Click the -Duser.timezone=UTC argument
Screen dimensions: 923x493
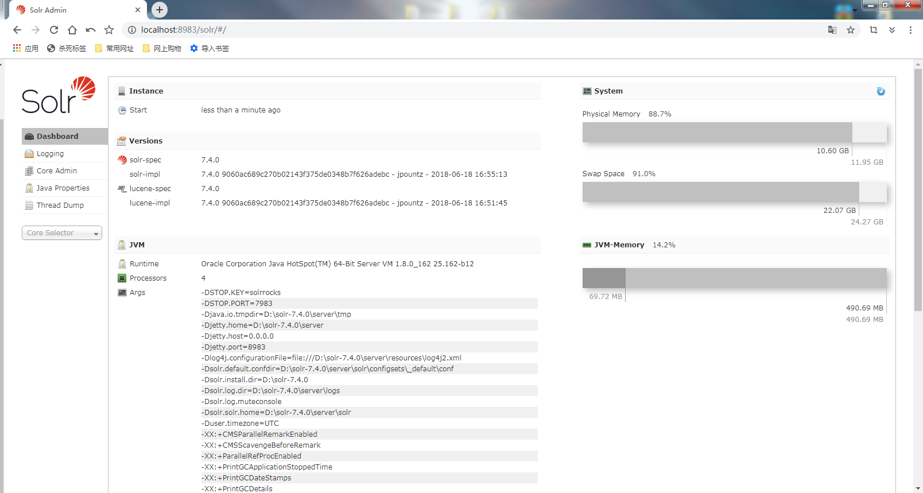click(x=240, y=424)
